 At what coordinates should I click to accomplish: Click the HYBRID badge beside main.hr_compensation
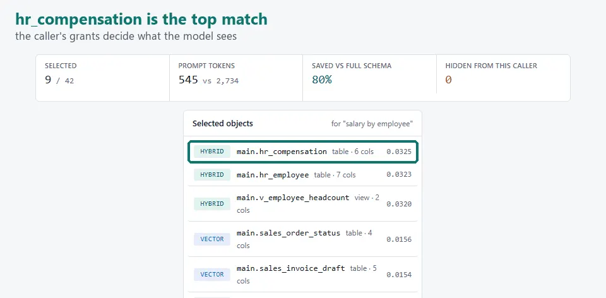coord(212,152)
